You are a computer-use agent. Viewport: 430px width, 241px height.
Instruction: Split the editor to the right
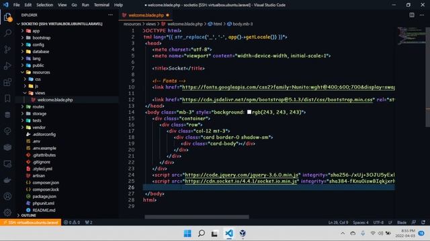[x=412, y=15]
